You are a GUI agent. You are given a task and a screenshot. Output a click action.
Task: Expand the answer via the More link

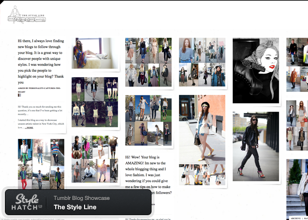point(29,127)
